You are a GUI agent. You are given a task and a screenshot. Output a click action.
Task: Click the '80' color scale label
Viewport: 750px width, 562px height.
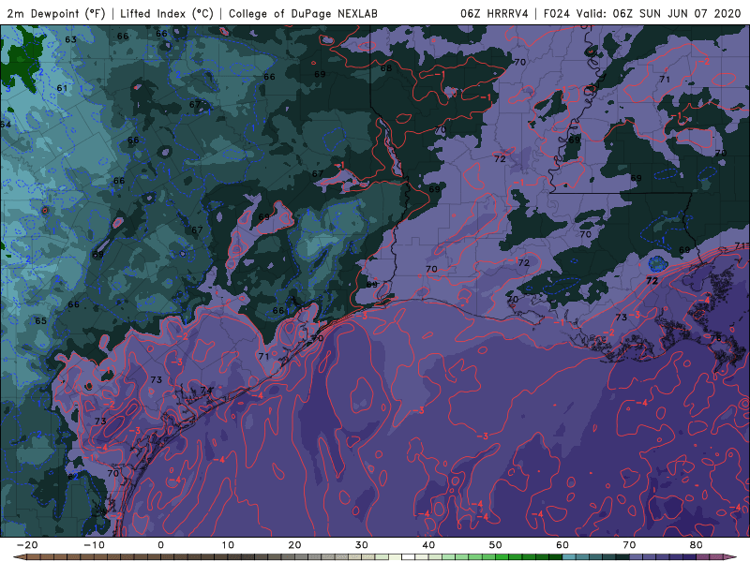(697, 545)
